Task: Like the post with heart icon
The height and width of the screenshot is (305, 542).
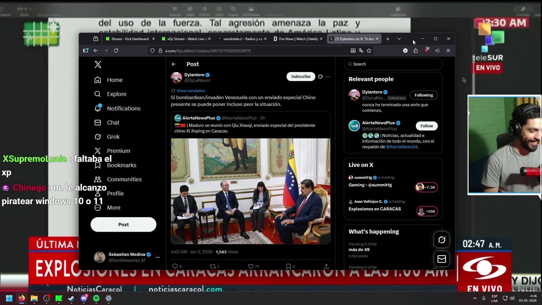Action: coord(251,266)
